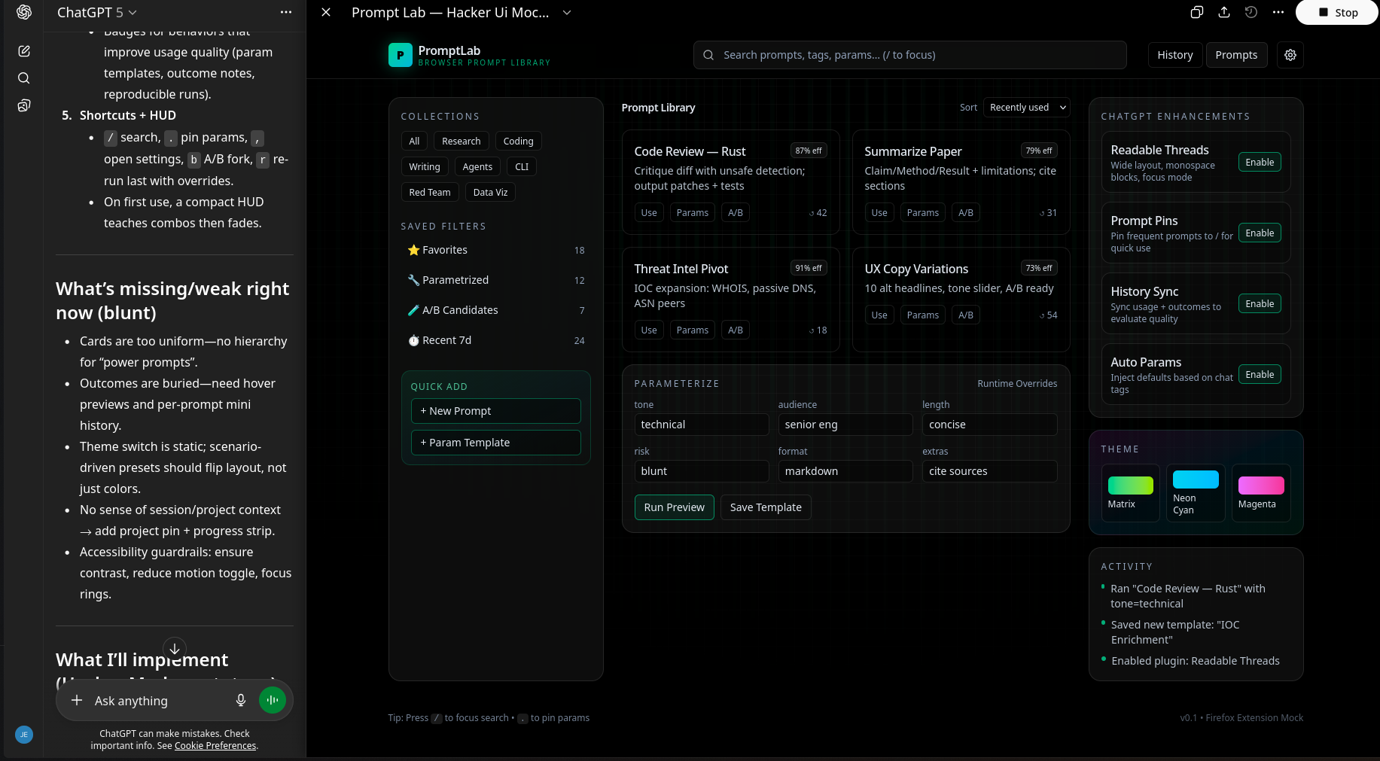Open the Parametrized saved filter
The width and height of the screenshot is (1380, 761).
[495, 280]
